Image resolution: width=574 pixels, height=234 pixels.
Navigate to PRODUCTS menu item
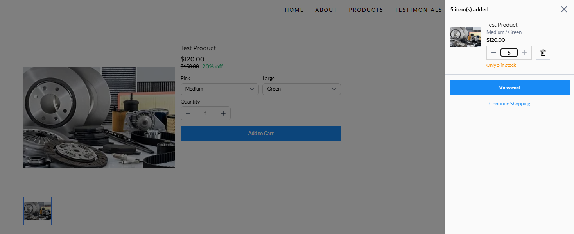pyautogui.click(x=366, y=10)
